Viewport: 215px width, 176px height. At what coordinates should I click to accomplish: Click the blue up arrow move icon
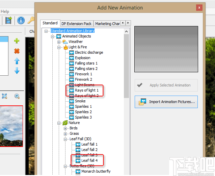pos(17,61)
